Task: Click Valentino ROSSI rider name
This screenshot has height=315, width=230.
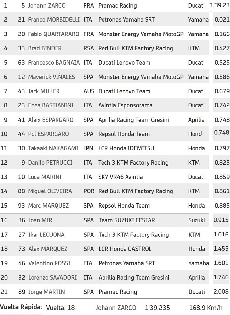Action: (49, 263)
